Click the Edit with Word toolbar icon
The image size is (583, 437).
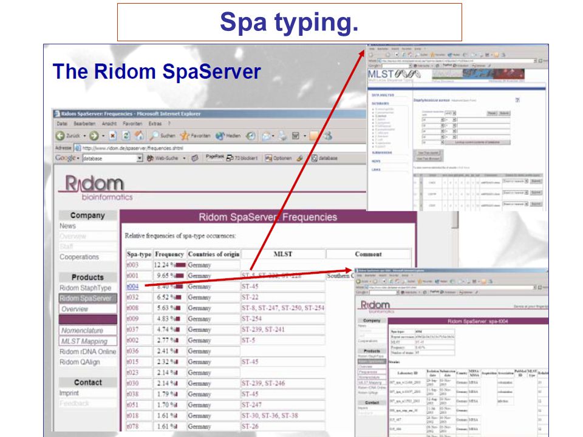pos(296,136)
